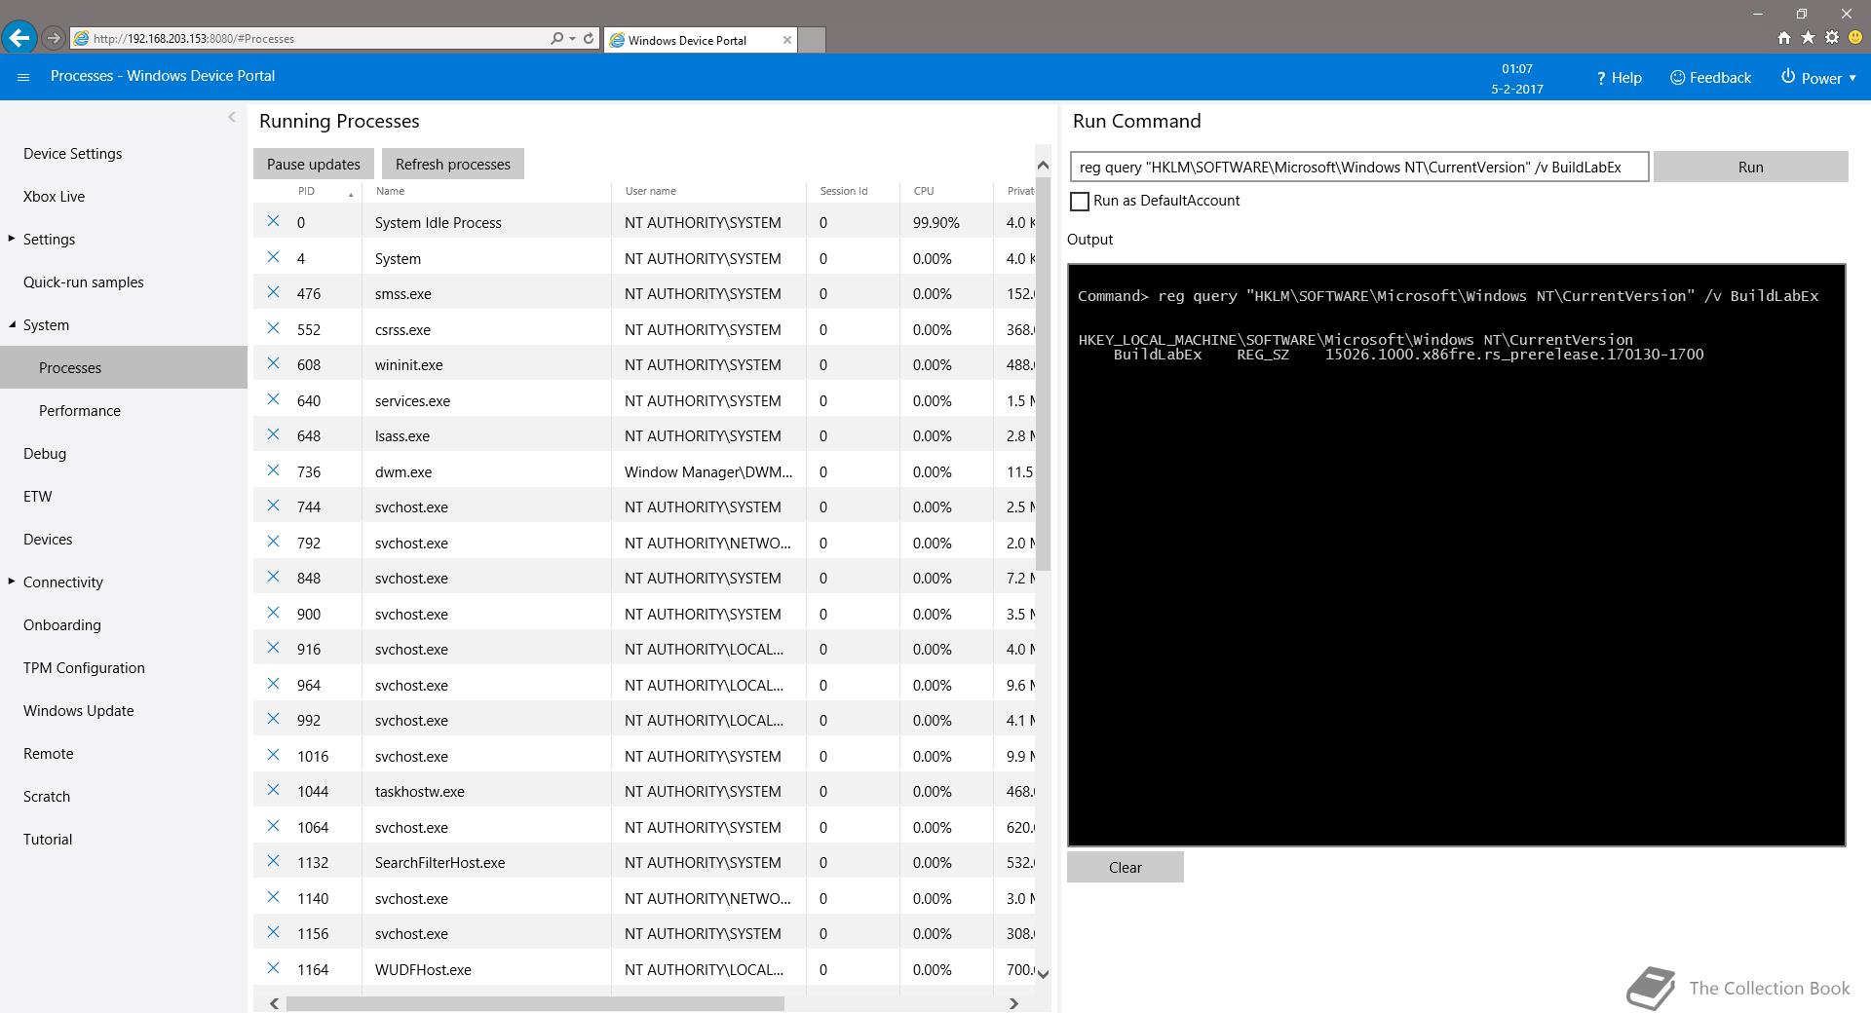Terminate csrss.exe using its X icon
This screenshot has height=1013, width=1871.
[274, 328]
